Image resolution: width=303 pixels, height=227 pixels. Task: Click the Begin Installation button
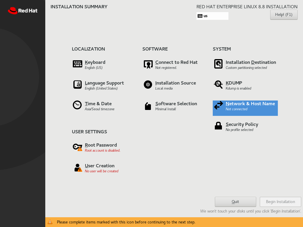(x=281, y=202)
